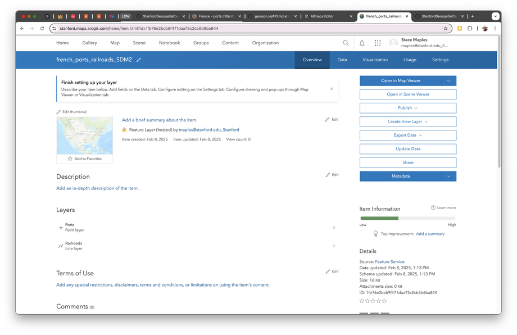Rate the item with fifth star
The height and width of the screenshot is (335, 517).
coord(384,301)
